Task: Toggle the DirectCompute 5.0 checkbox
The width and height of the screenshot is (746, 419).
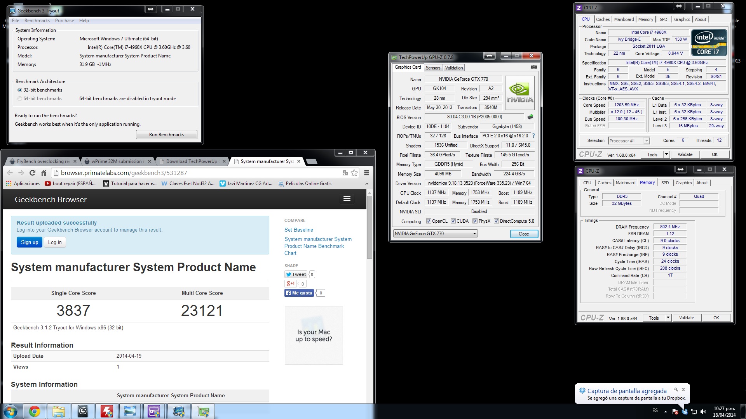Action: point(496,221)
